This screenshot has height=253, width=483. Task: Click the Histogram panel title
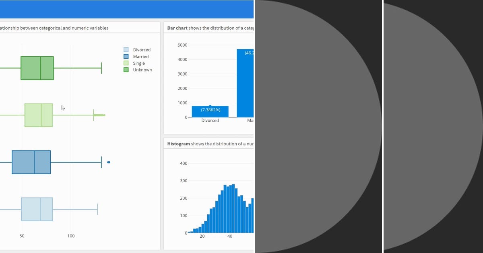pyautogui.click(x=177, y=143)
